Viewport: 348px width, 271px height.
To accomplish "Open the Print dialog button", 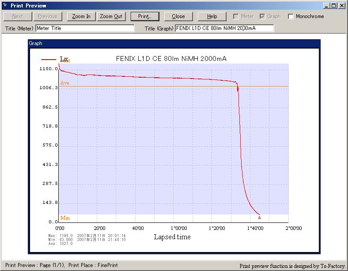I will [145, 16].
